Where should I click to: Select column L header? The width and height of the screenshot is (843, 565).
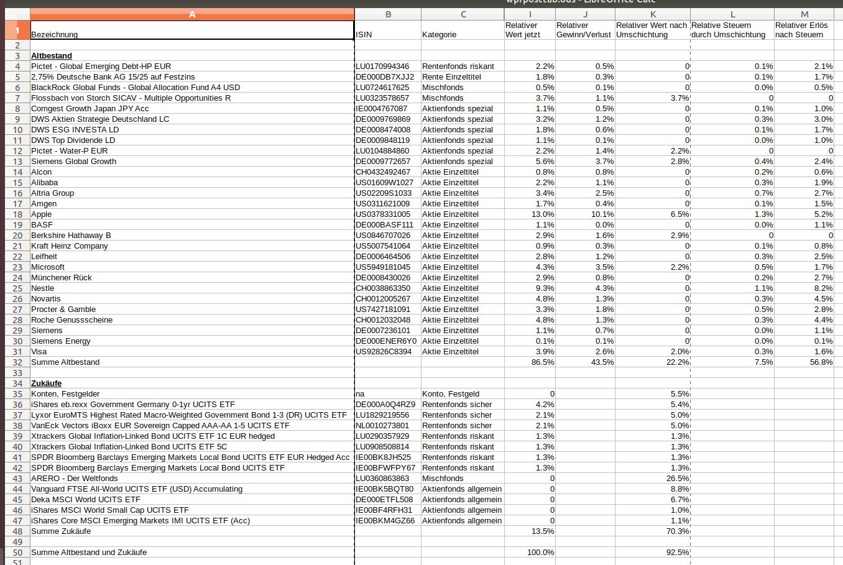pos(732,14)
